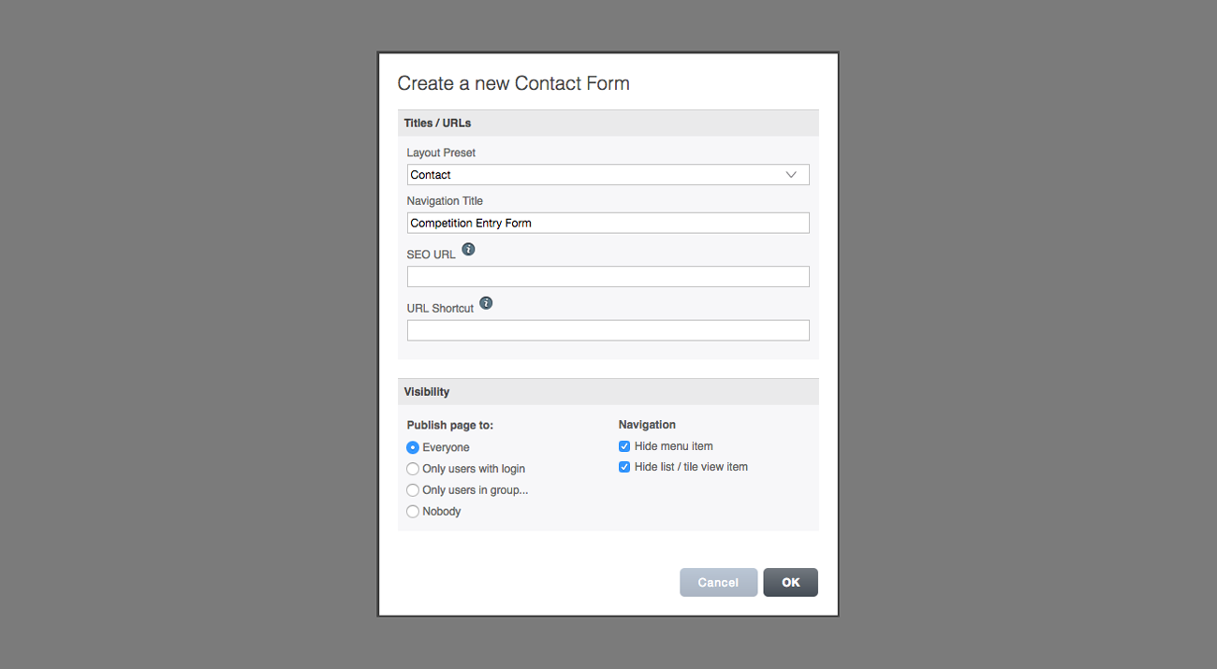Click the URL Shortcut info icon
The image size is (1217, 669).
[x=486, y=303]
